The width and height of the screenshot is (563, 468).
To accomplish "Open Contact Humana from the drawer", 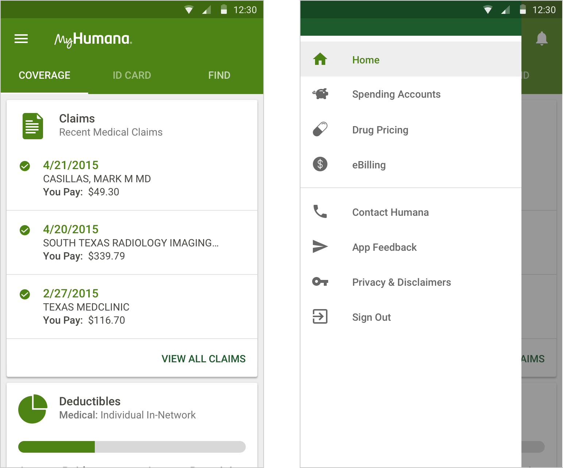I will click(x=411, y=212).
